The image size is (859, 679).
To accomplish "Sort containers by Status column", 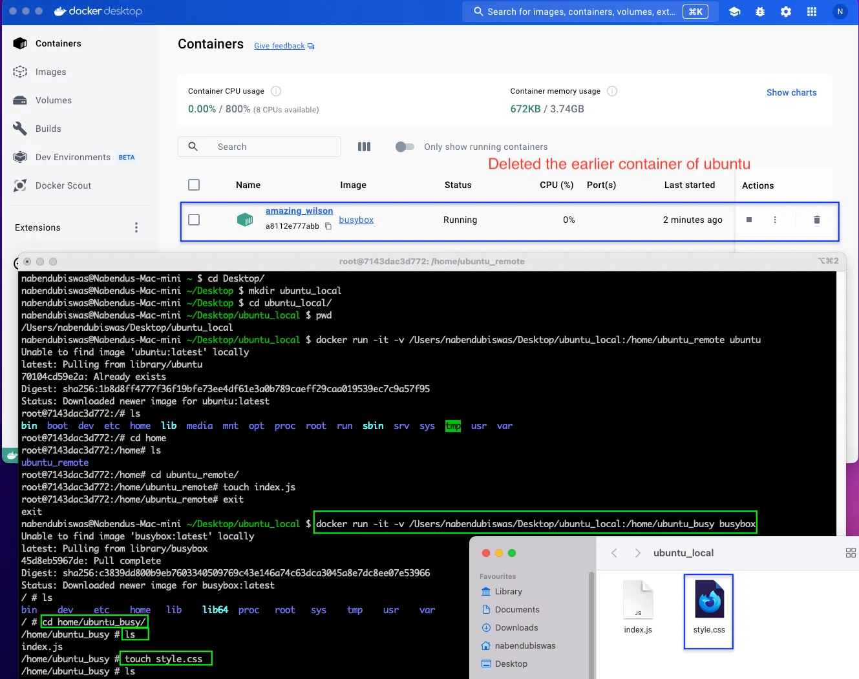I will click(x=458, y=185).
